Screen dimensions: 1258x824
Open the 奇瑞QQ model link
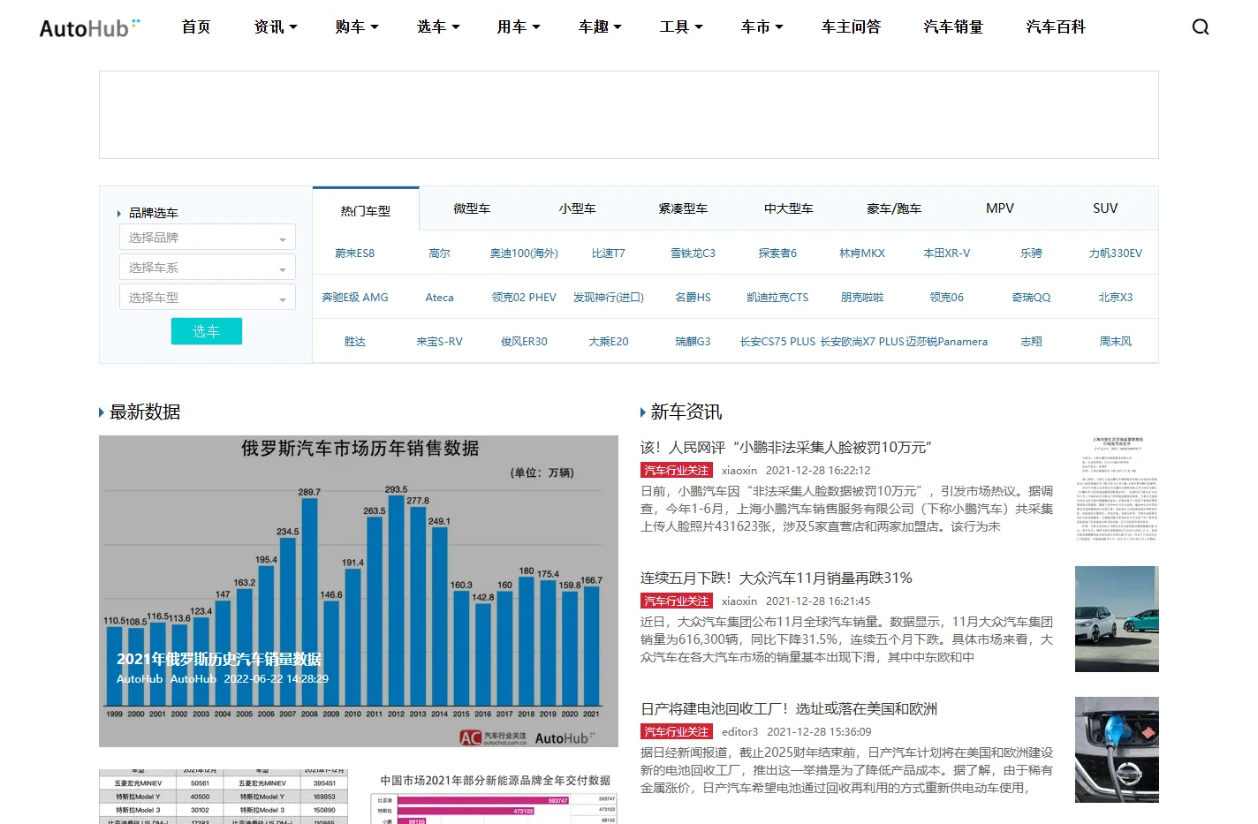1031,298
